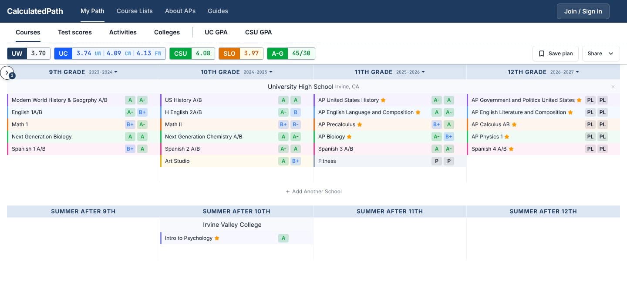Click the star beside Intro to Psychology
This screenshot has height=283, width=627.
click(217, 238)
